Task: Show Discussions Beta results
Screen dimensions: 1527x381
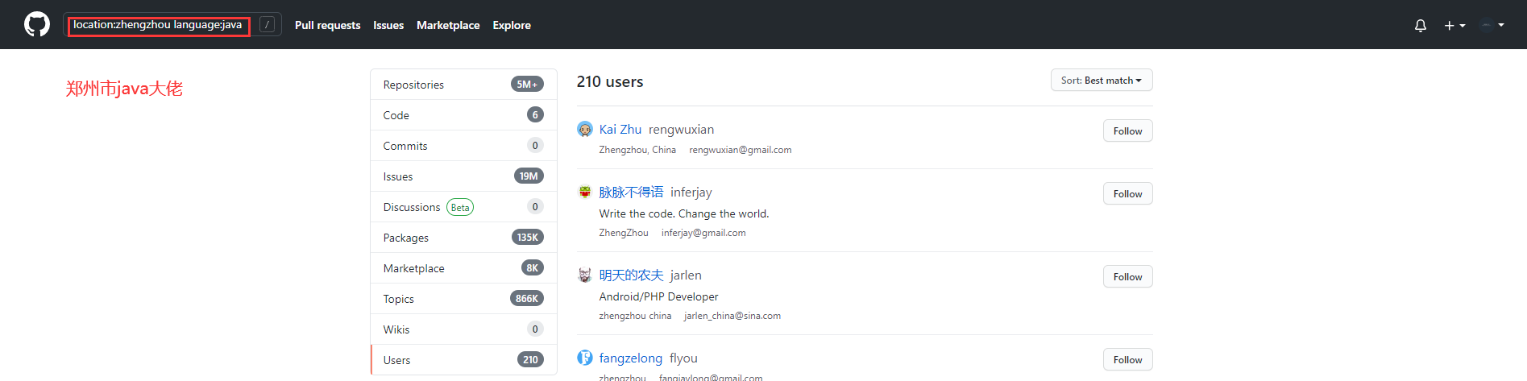Action: [x=463, y=207]
